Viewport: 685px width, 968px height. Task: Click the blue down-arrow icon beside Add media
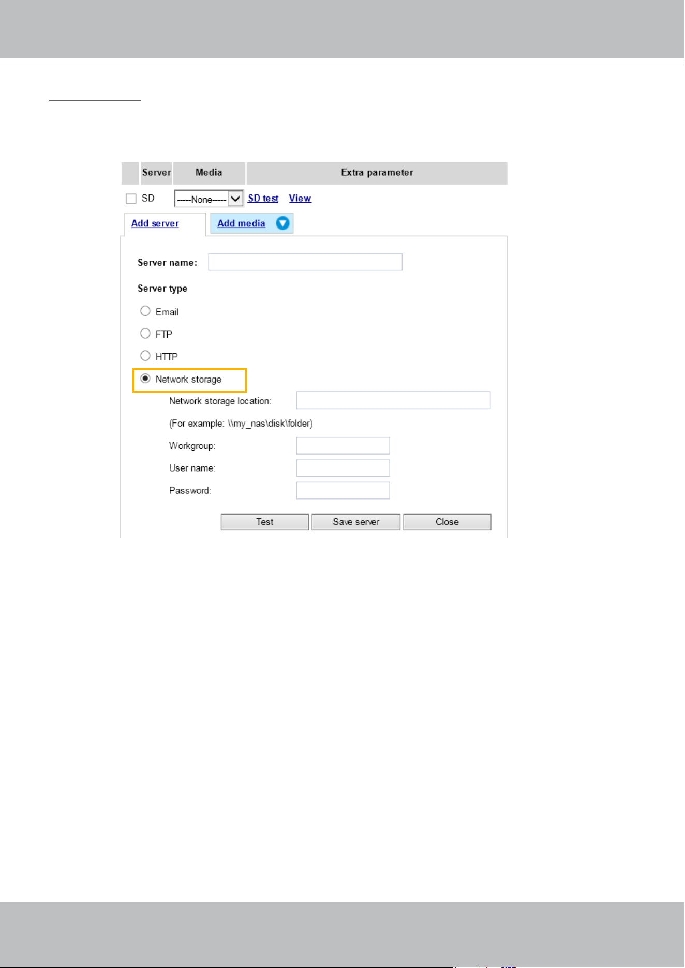click(282, 223)
